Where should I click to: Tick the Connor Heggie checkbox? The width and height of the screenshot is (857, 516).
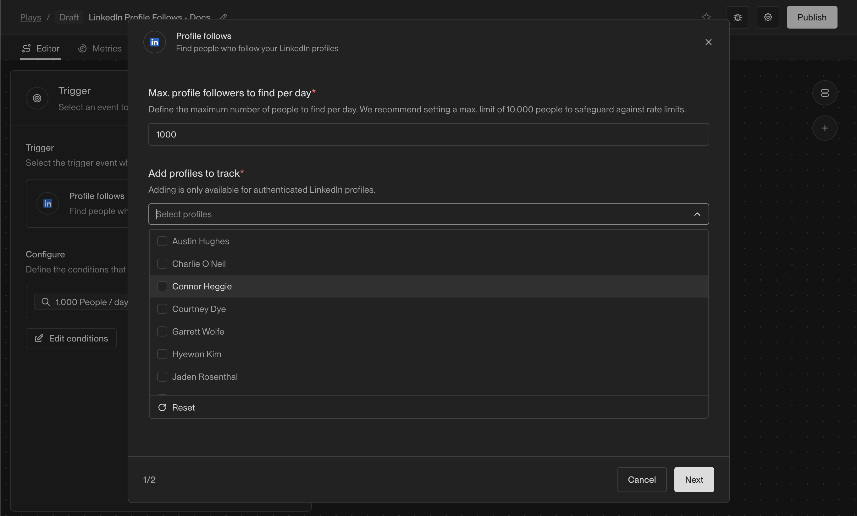pos(162,286)
